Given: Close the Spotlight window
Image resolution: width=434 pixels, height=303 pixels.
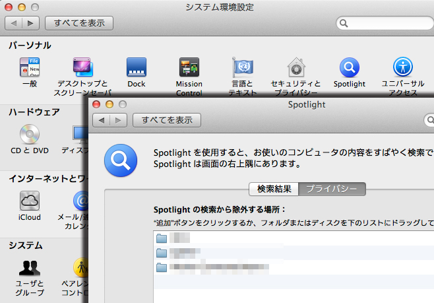Looking at the screenshot, I should pyautogui.click(x=96, y=104).
